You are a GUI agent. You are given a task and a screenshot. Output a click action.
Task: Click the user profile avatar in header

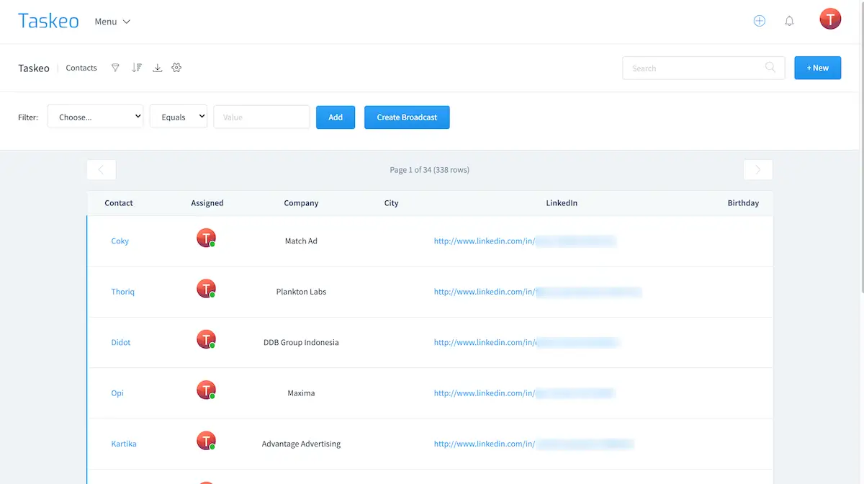(830, 19)
